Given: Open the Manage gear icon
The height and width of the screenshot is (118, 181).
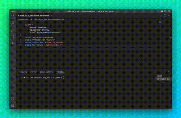Looking at the screenshot, I should [x=12, y=105].
